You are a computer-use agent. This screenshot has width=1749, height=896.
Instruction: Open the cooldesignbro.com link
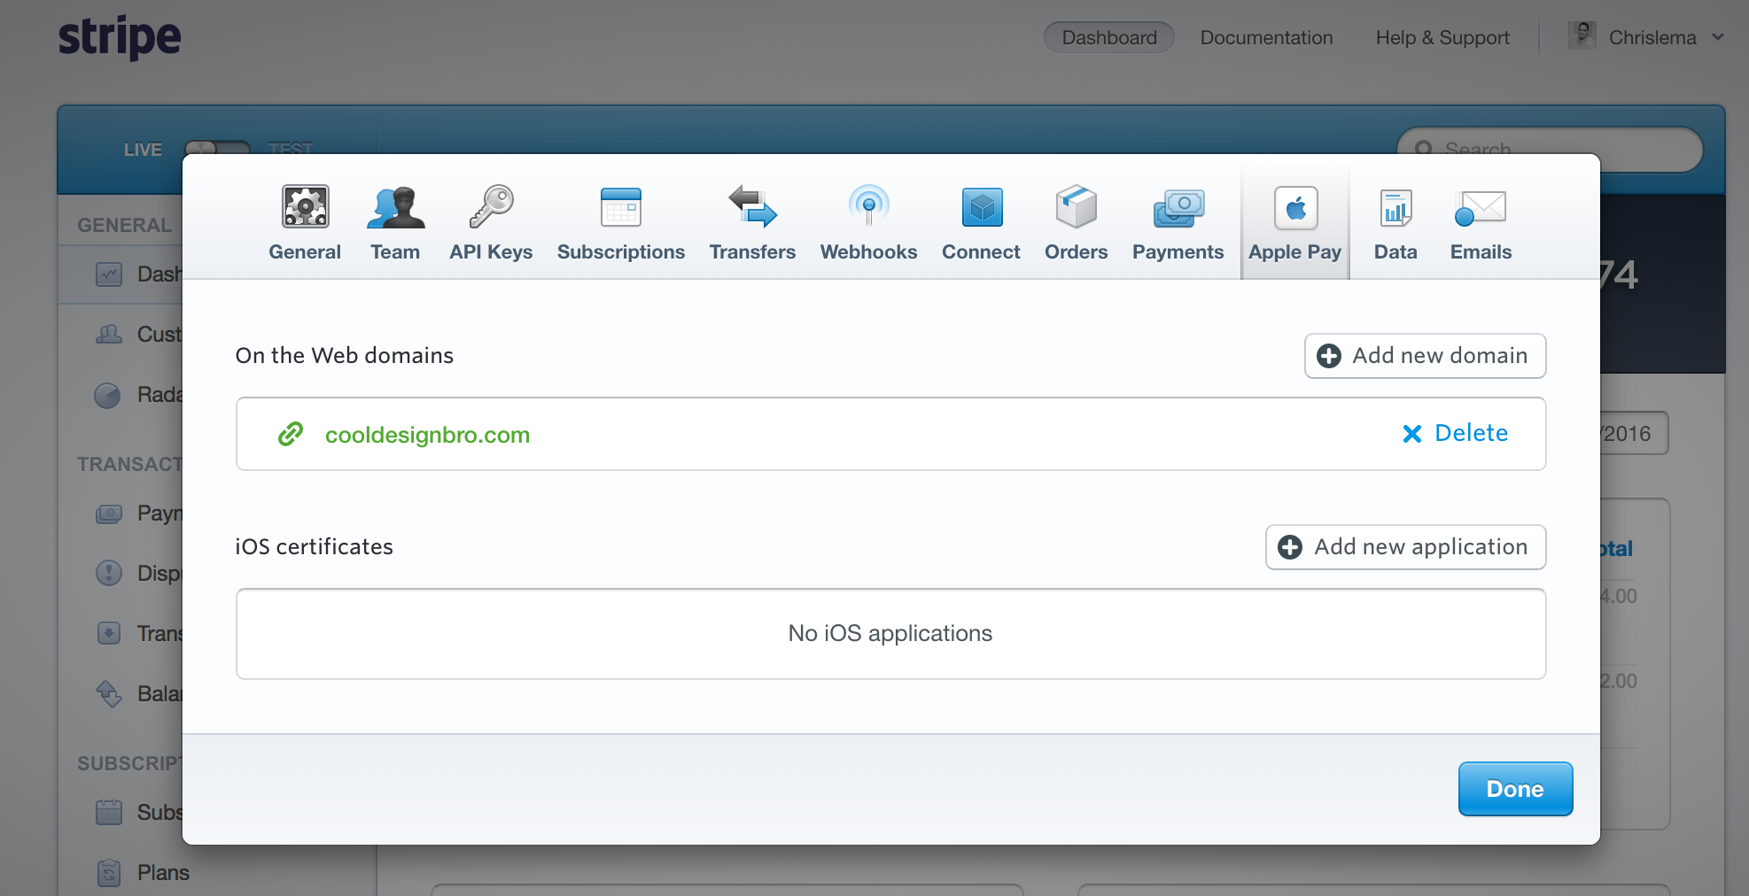426,434
